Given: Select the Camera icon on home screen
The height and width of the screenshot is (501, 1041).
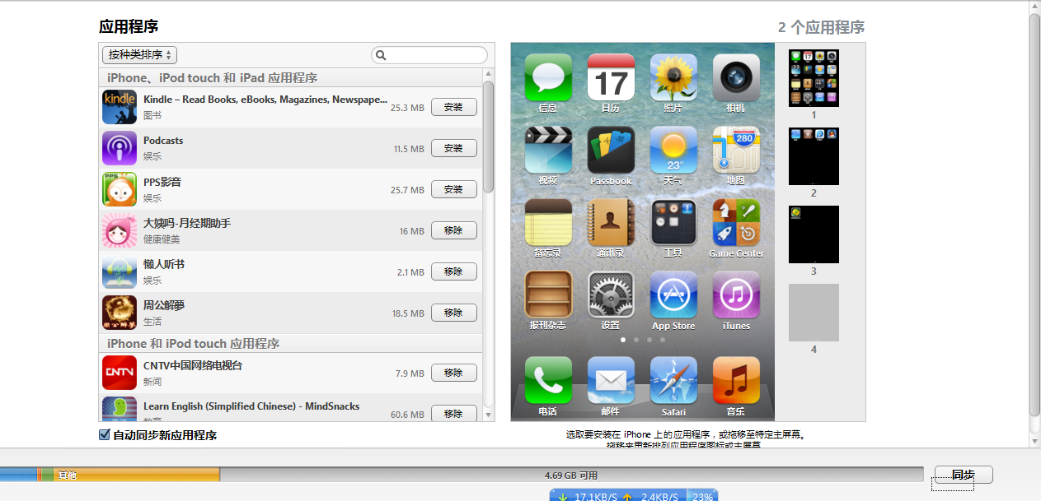Looking at the screenshot, I should point(736,78).
